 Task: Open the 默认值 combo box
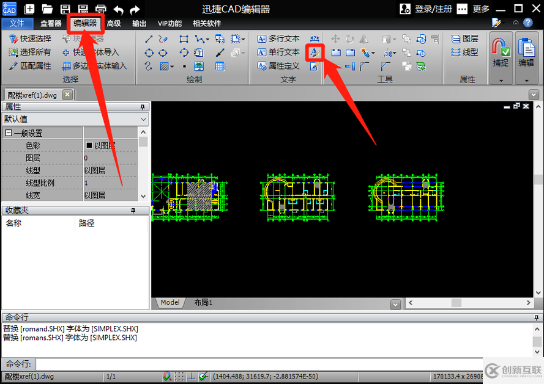click(76, 119)
